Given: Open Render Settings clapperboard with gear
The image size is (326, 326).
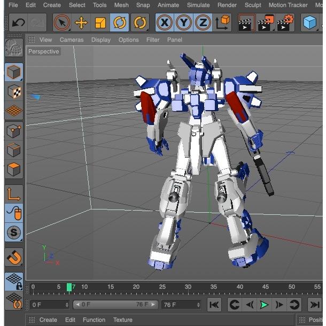Looking at the screenshot, I should point(285,22).
